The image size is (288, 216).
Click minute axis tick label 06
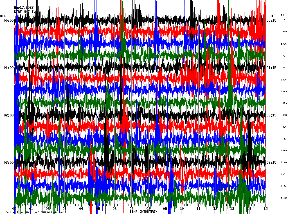115,208
